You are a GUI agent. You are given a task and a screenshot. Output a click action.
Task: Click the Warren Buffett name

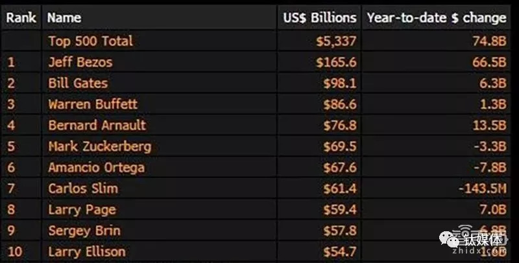point(93,104)
